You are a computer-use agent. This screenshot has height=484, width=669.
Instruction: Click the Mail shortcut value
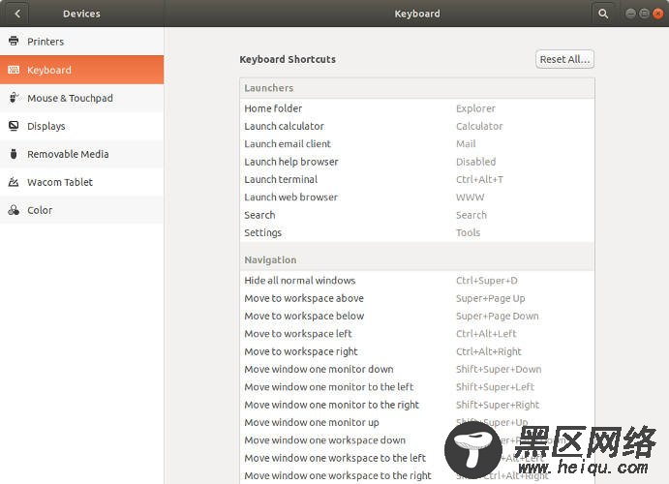466,144
